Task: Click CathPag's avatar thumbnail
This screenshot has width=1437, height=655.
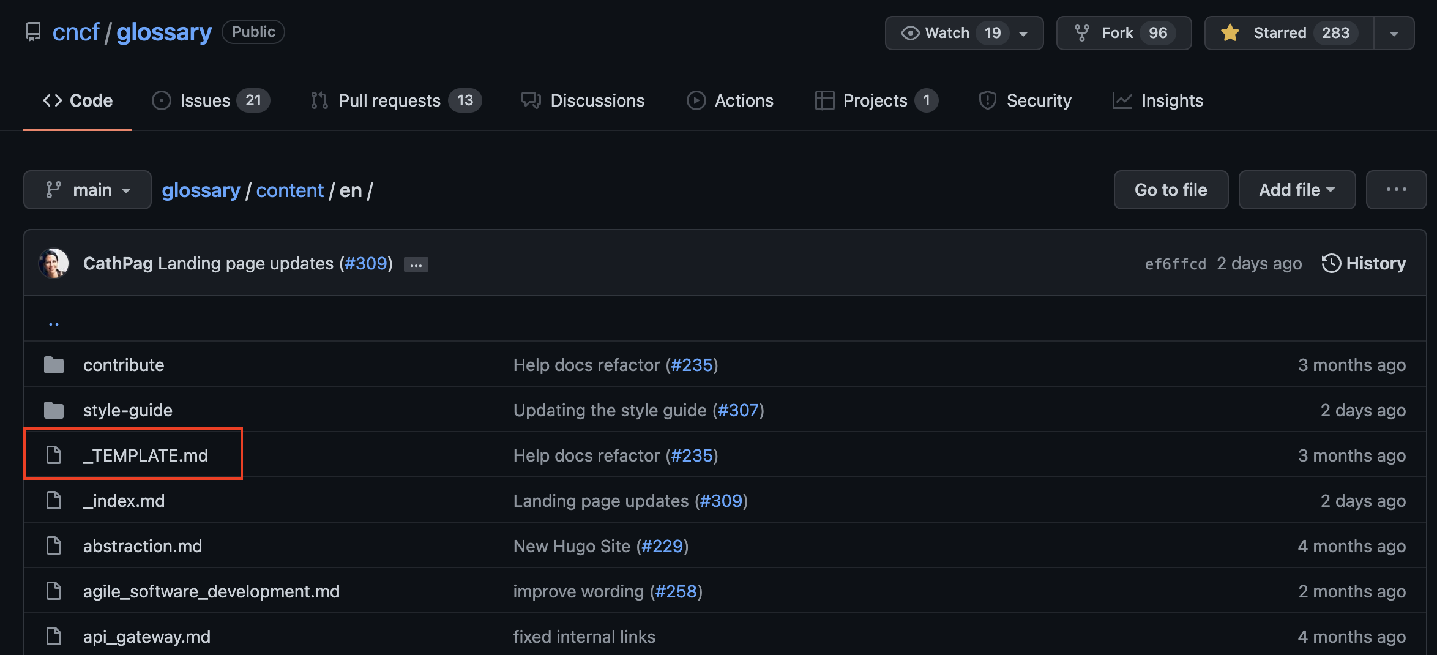Action: pos(54,263)
